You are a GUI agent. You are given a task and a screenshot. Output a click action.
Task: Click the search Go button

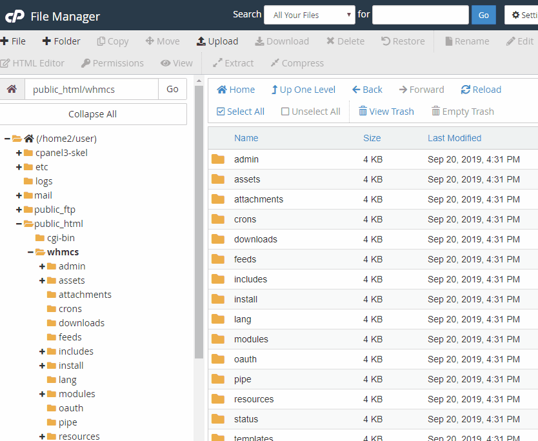point(483,15)
